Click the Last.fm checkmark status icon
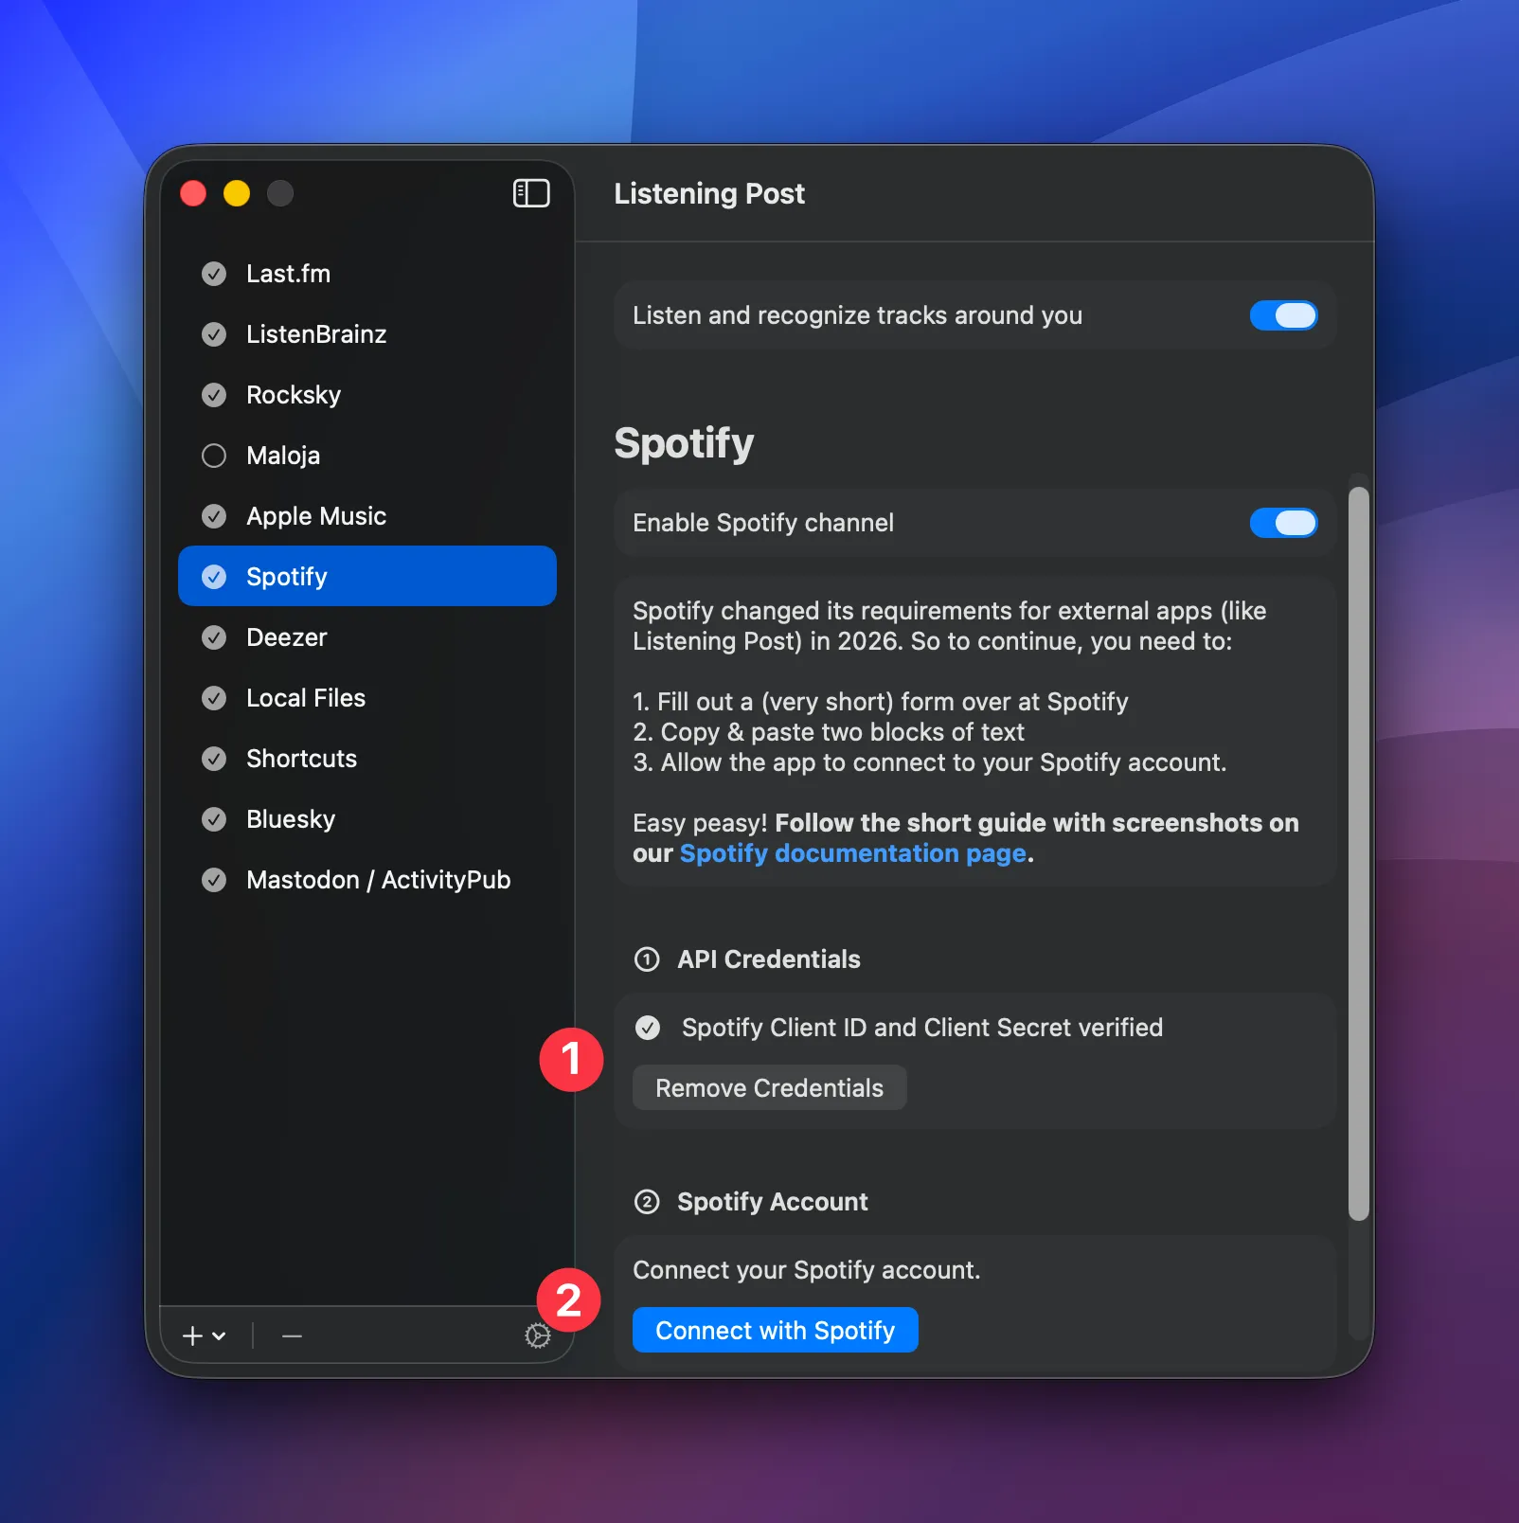The image size is (1519, 1523). tap(214, 274)
